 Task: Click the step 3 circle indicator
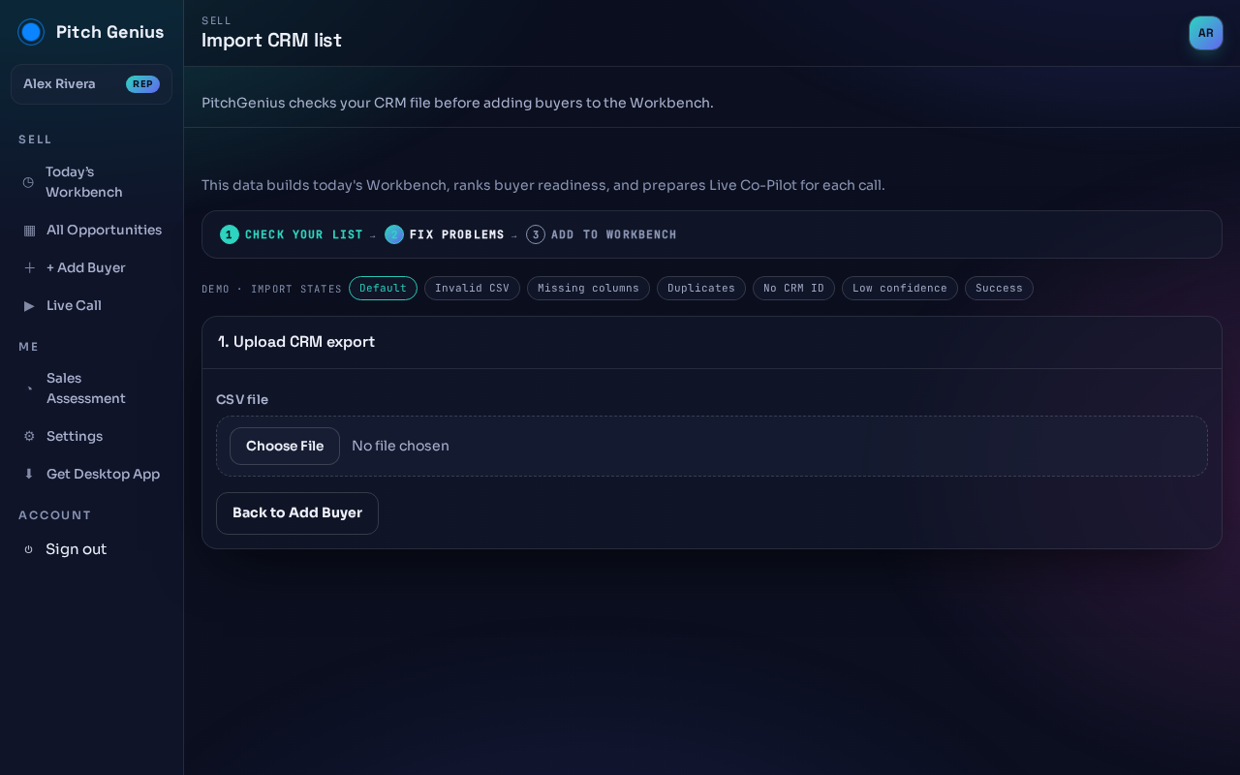tap(536, 234)
